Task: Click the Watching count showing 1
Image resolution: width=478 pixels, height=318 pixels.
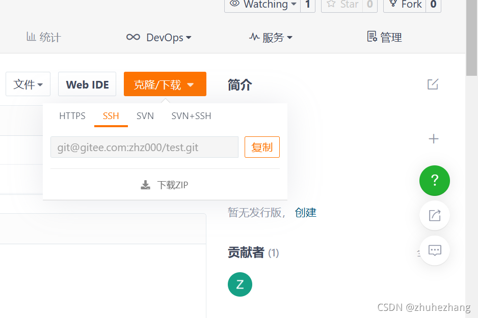Action: point(308,5)
